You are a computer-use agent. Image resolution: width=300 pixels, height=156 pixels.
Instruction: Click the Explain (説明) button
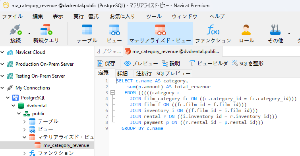pos(171,63)
